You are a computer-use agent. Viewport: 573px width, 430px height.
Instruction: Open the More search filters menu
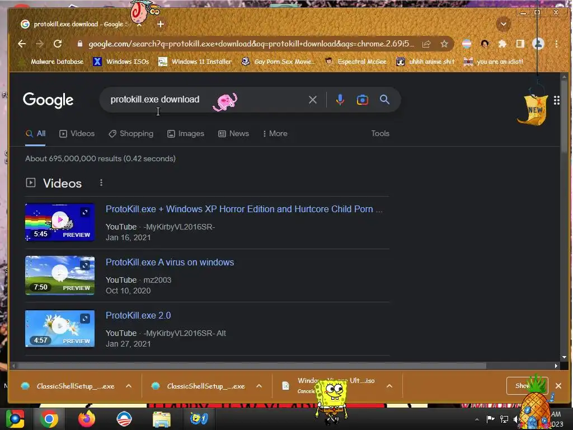click(275, 133)
